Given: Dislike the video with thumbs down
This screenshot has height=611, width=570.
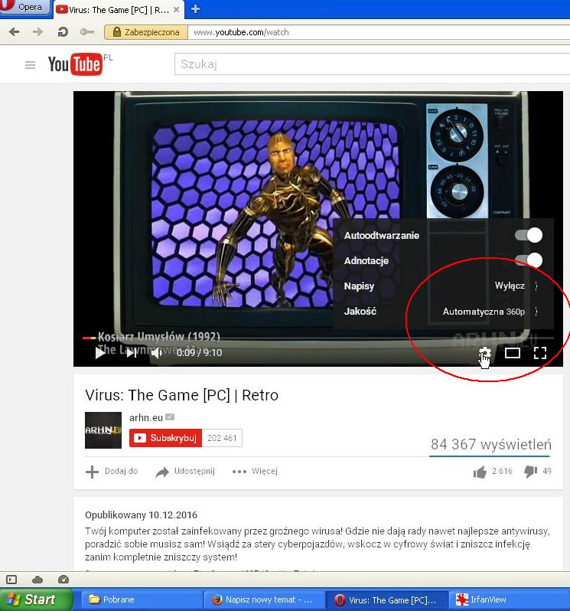Looking at the screenshot, I should click(x=537, y=471).
